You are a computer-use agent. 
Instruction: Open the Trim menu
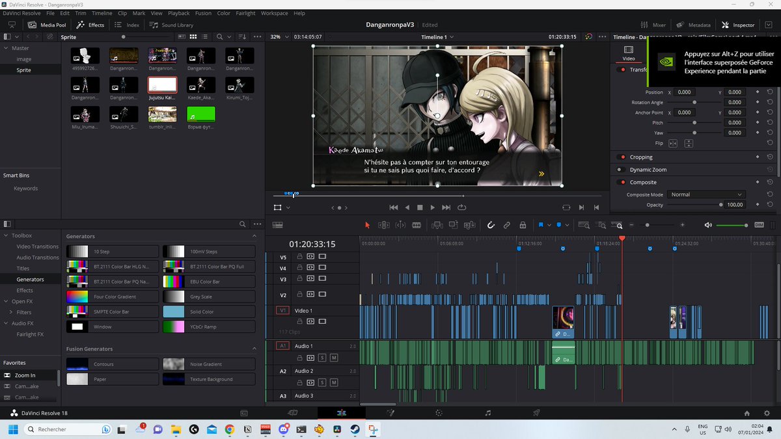pos(81,13)
